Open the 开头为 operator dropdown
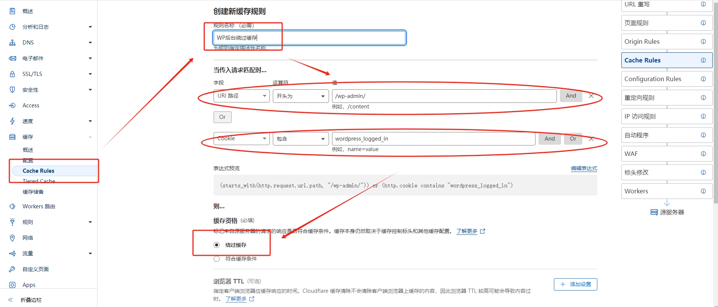718x307 pixels. pos(301,96)
